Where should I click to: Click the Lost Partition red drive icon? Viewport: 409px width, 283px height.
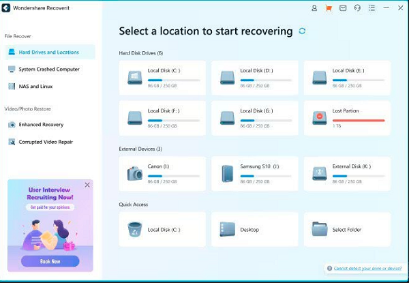pos(320,118)
